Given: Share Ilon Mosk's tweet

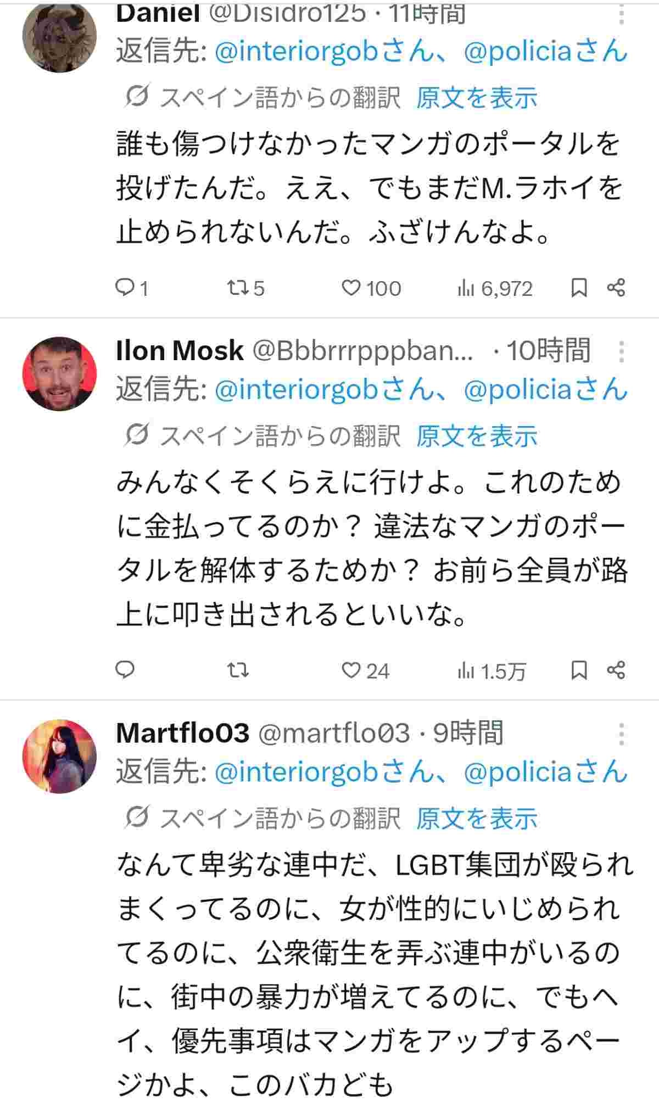Looking at the screenshot, I should pyautogui.click(x=616, y=670).
